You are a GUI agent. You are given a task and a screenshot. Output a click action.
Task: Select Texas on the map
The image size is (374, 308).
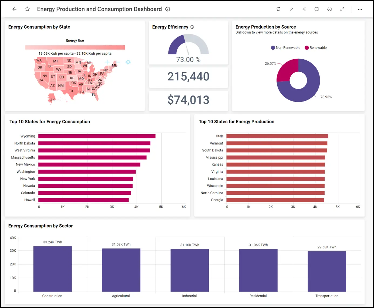pyautogui.click(x=71, y=91)
